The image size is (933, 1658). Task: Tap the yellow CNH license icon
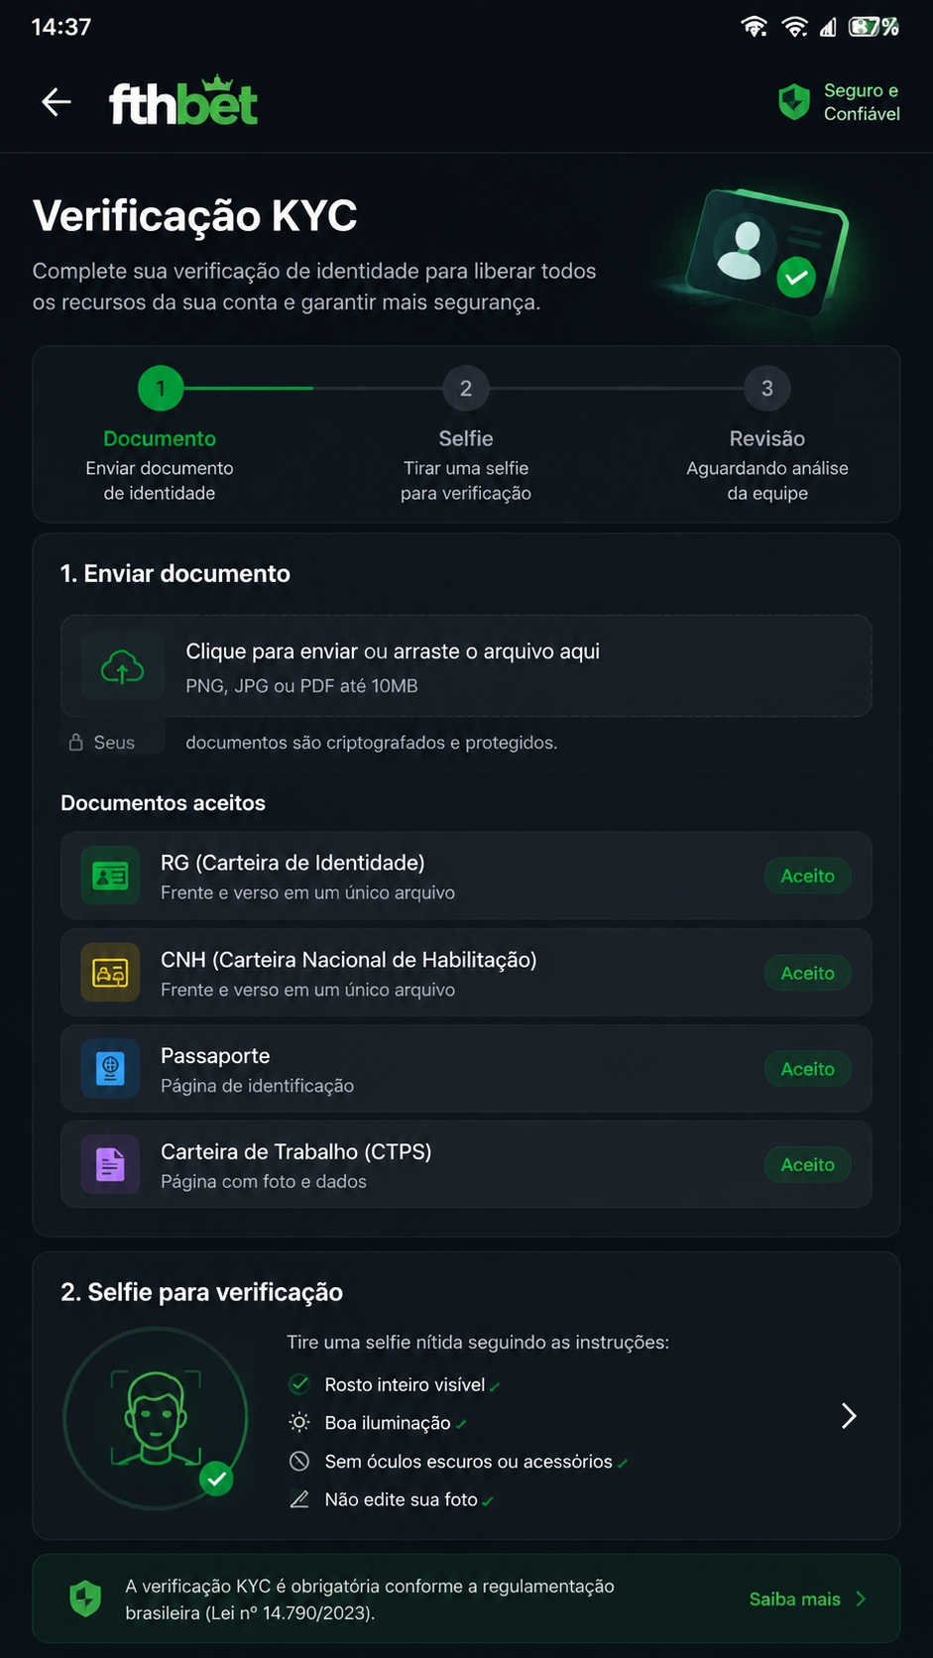(x=110, y=973)
